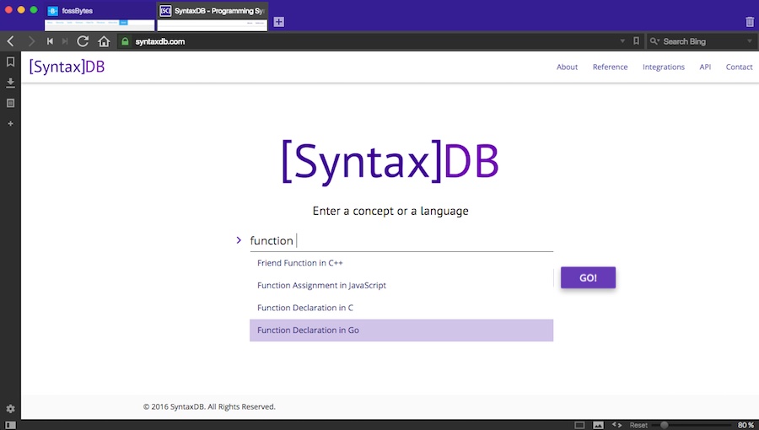The image size is (759, 430).
Task: Reload the current page
Action: [83, 41]
